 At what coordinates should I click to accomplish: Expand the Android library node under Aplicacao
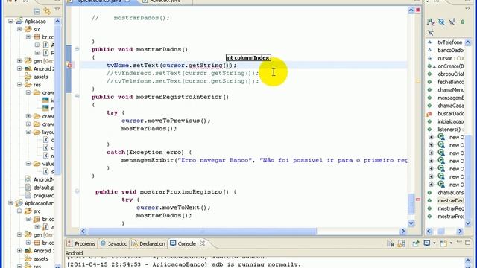(19, 68)
